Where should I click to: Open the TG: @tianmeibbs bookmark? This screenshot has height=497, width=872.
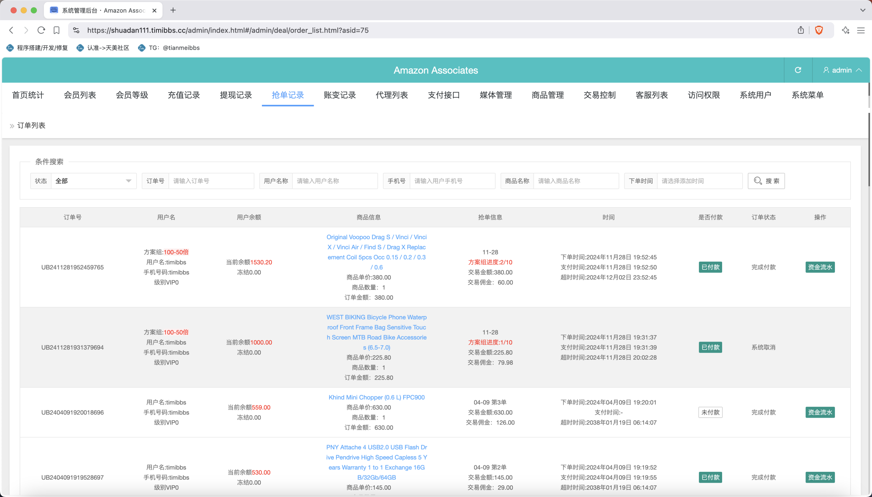point(169,48)
